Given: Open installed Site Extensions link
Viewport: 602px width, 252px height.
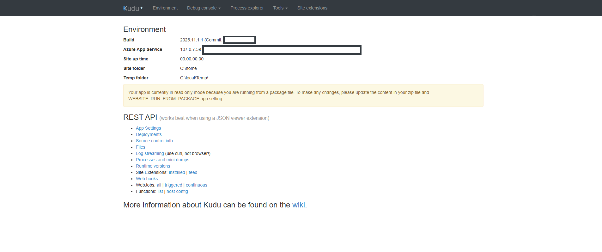Looking at the screenshot, I should coord(177,172).
